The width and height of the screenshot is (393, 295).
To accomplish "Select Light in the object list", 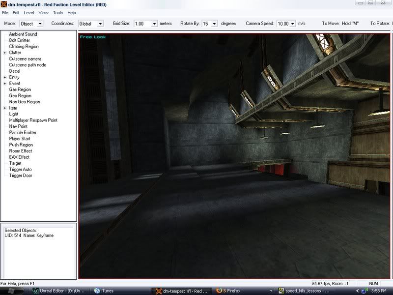I will click(14, 114).
